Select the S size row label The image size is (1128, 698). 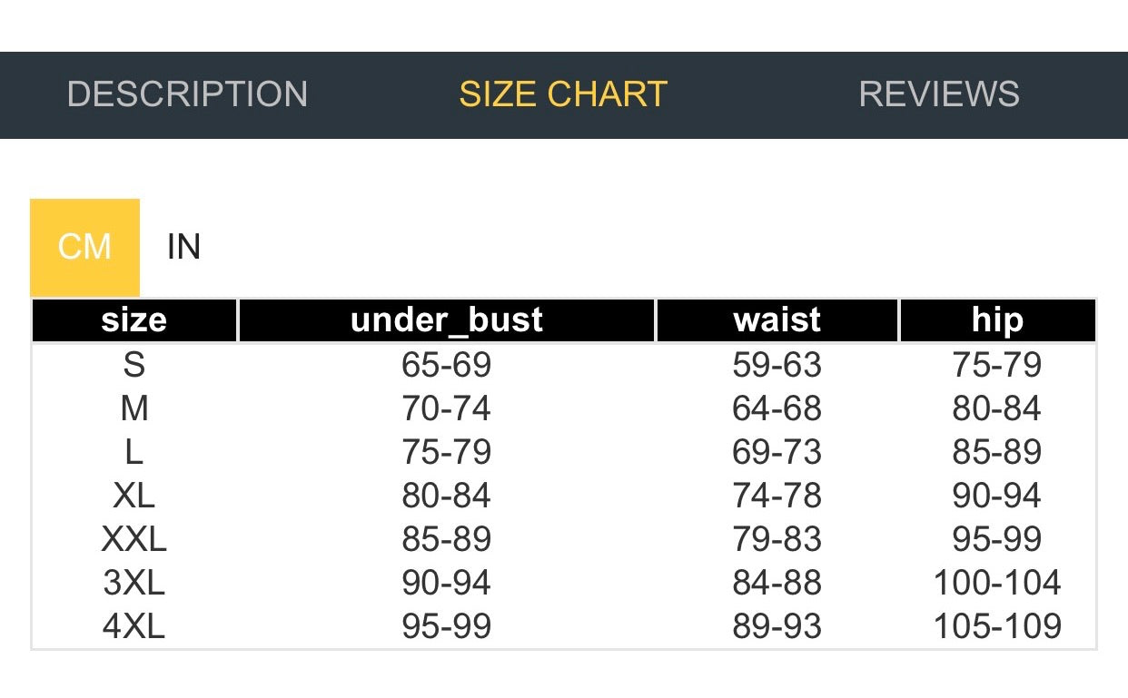(x=134, y=365)
